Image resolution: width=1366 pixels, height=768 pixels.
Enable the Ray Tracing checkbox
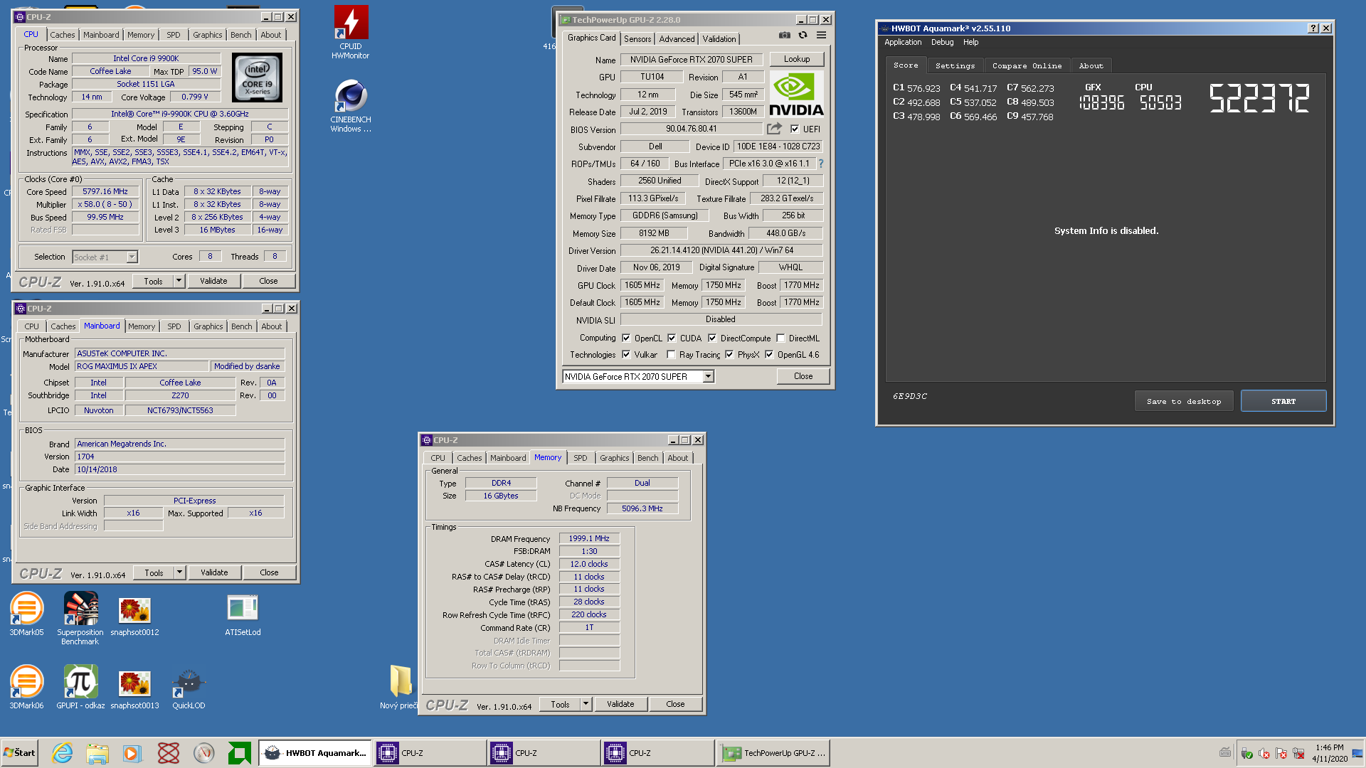pos(671,354)
